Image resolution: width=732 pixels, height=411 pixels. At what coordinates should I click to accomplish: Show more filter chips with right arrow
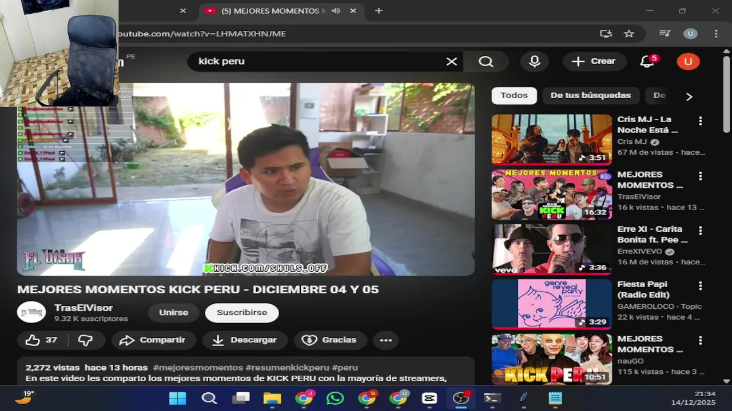[x=689, y=96]
